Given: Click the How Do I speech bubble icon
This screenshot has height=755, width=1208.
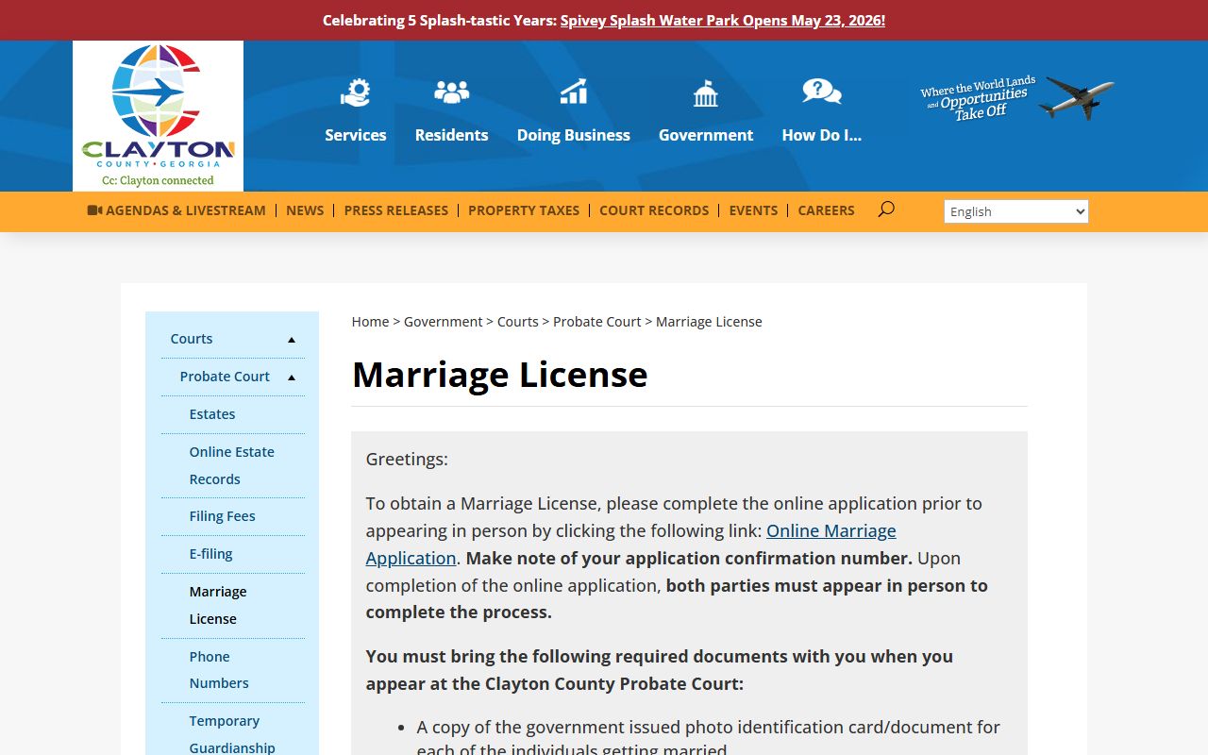Looking at the screenshot, I should tap(822, 92).
